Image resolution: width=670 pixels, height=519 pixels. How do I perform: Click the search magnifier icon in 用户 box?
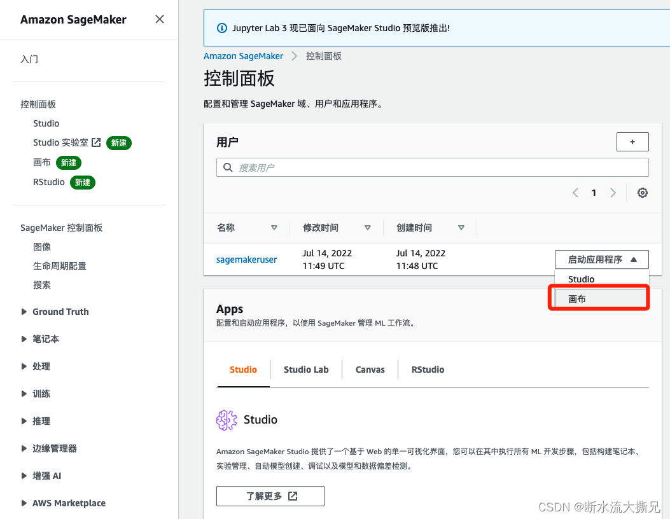click(228, 167)
